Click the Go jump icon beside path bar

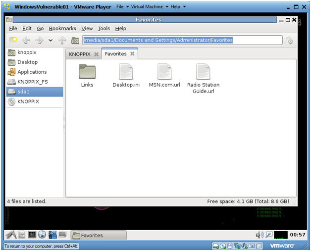(x=290, y=40)
